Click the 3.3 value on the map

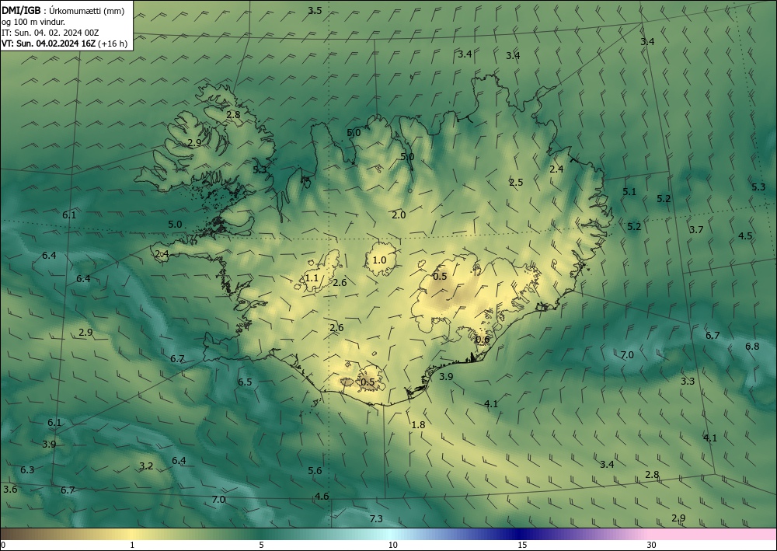coord(688,381)
